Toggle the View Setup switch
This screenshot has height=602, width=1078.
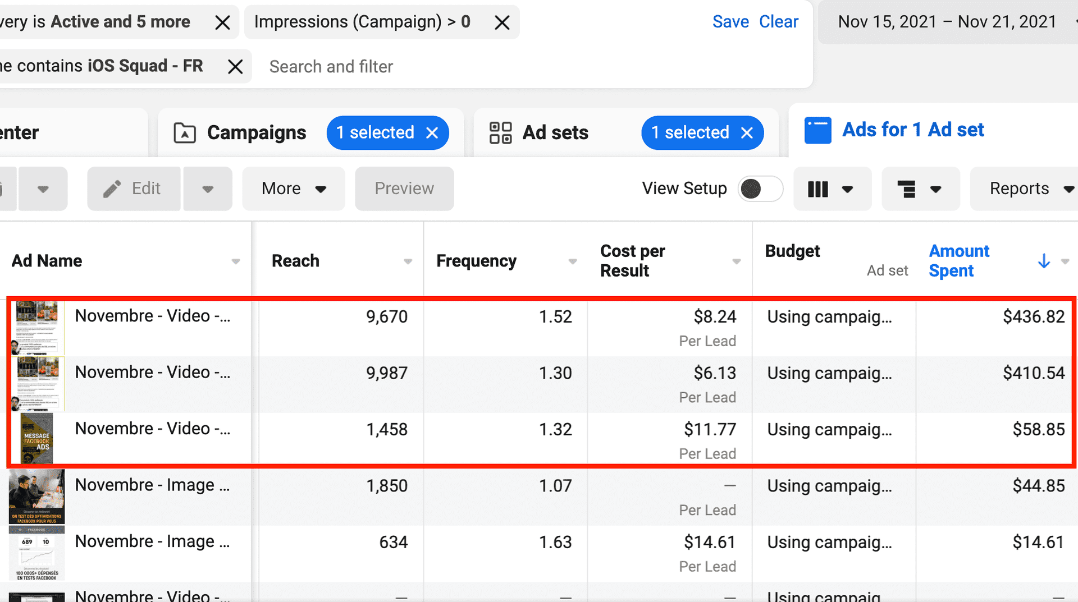coord(760,189)
